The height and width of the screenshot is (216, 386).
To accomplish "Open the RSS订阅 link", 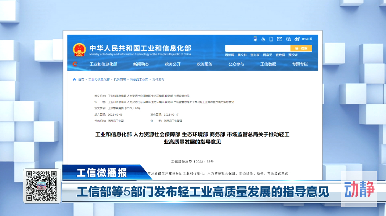I will coord(306,39).
